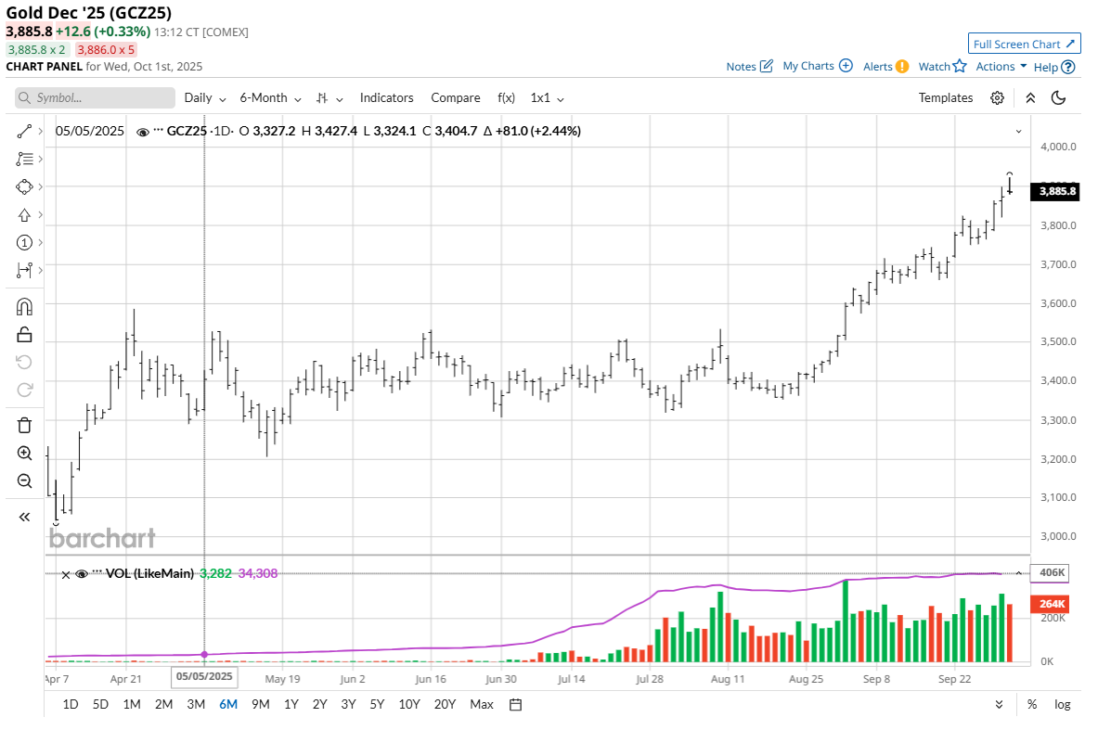Switch to dark mode with moon icon
Viewport: 1111px width, 730px height.
pos(1058,97)
